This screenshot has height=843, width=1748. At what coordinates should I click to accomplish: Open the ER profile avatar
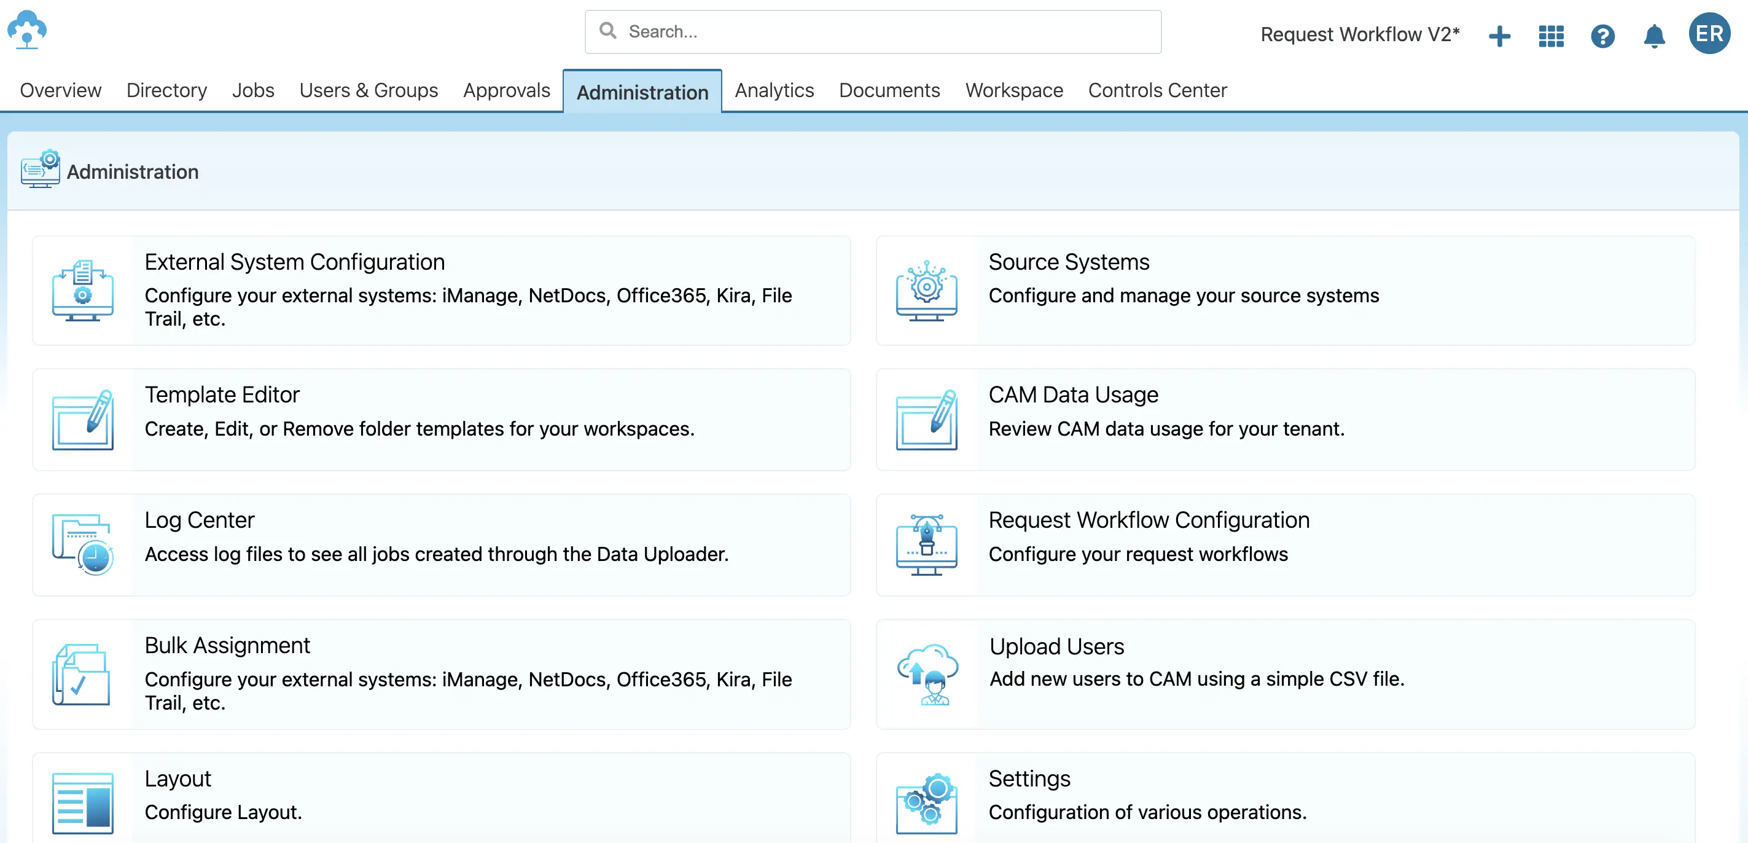click(x=1710, y=33)
